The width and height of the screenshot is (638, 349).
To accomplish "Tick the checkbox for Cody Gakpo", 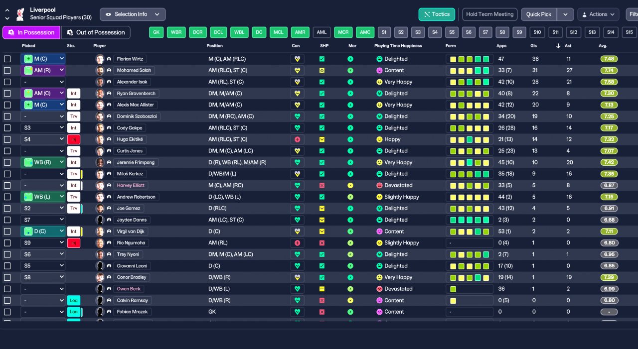I will click(x=7, y=128).
